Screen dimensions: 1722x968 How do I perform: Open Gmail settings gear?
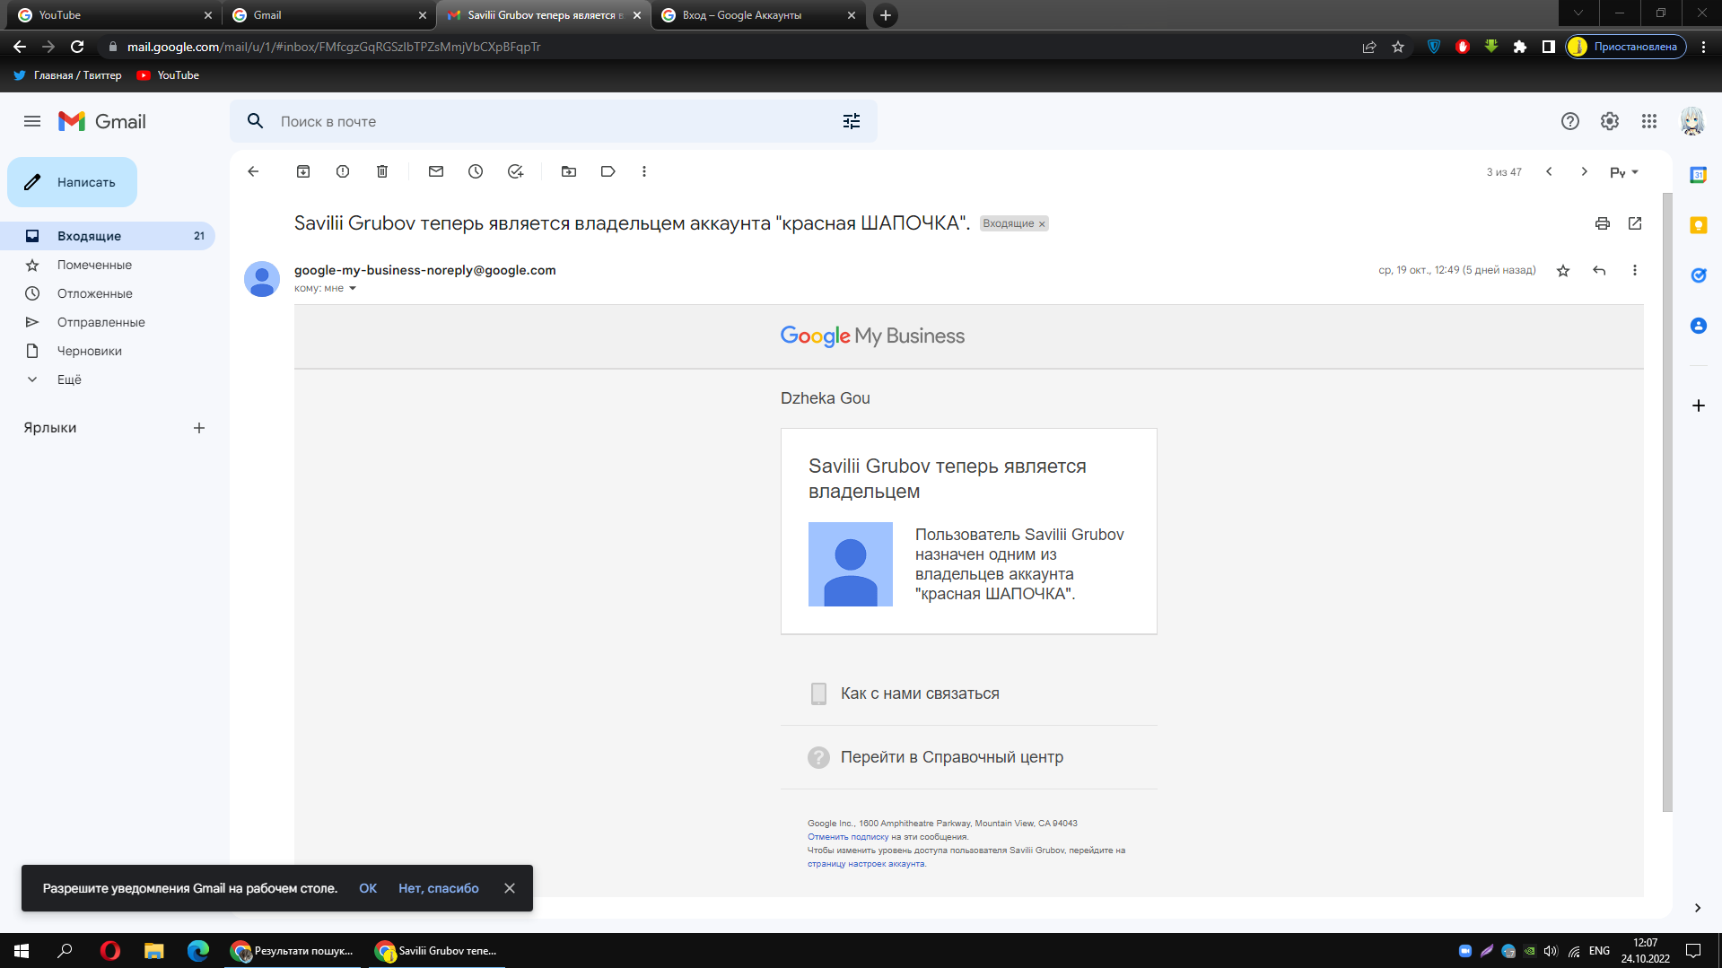[x=1610, y=121]
